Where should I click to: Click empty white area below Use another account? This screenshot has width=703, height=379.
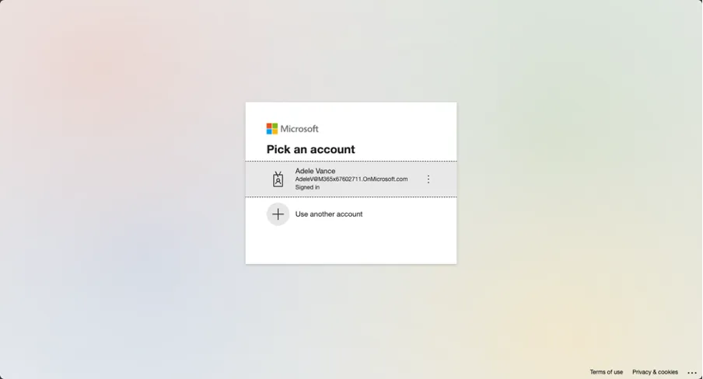click(351, 247)
